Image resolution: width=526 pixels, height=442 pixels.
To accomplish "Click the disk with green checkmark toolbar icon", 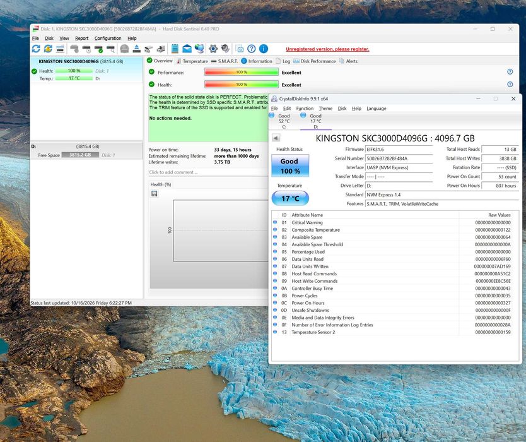I will pos(98,49).
